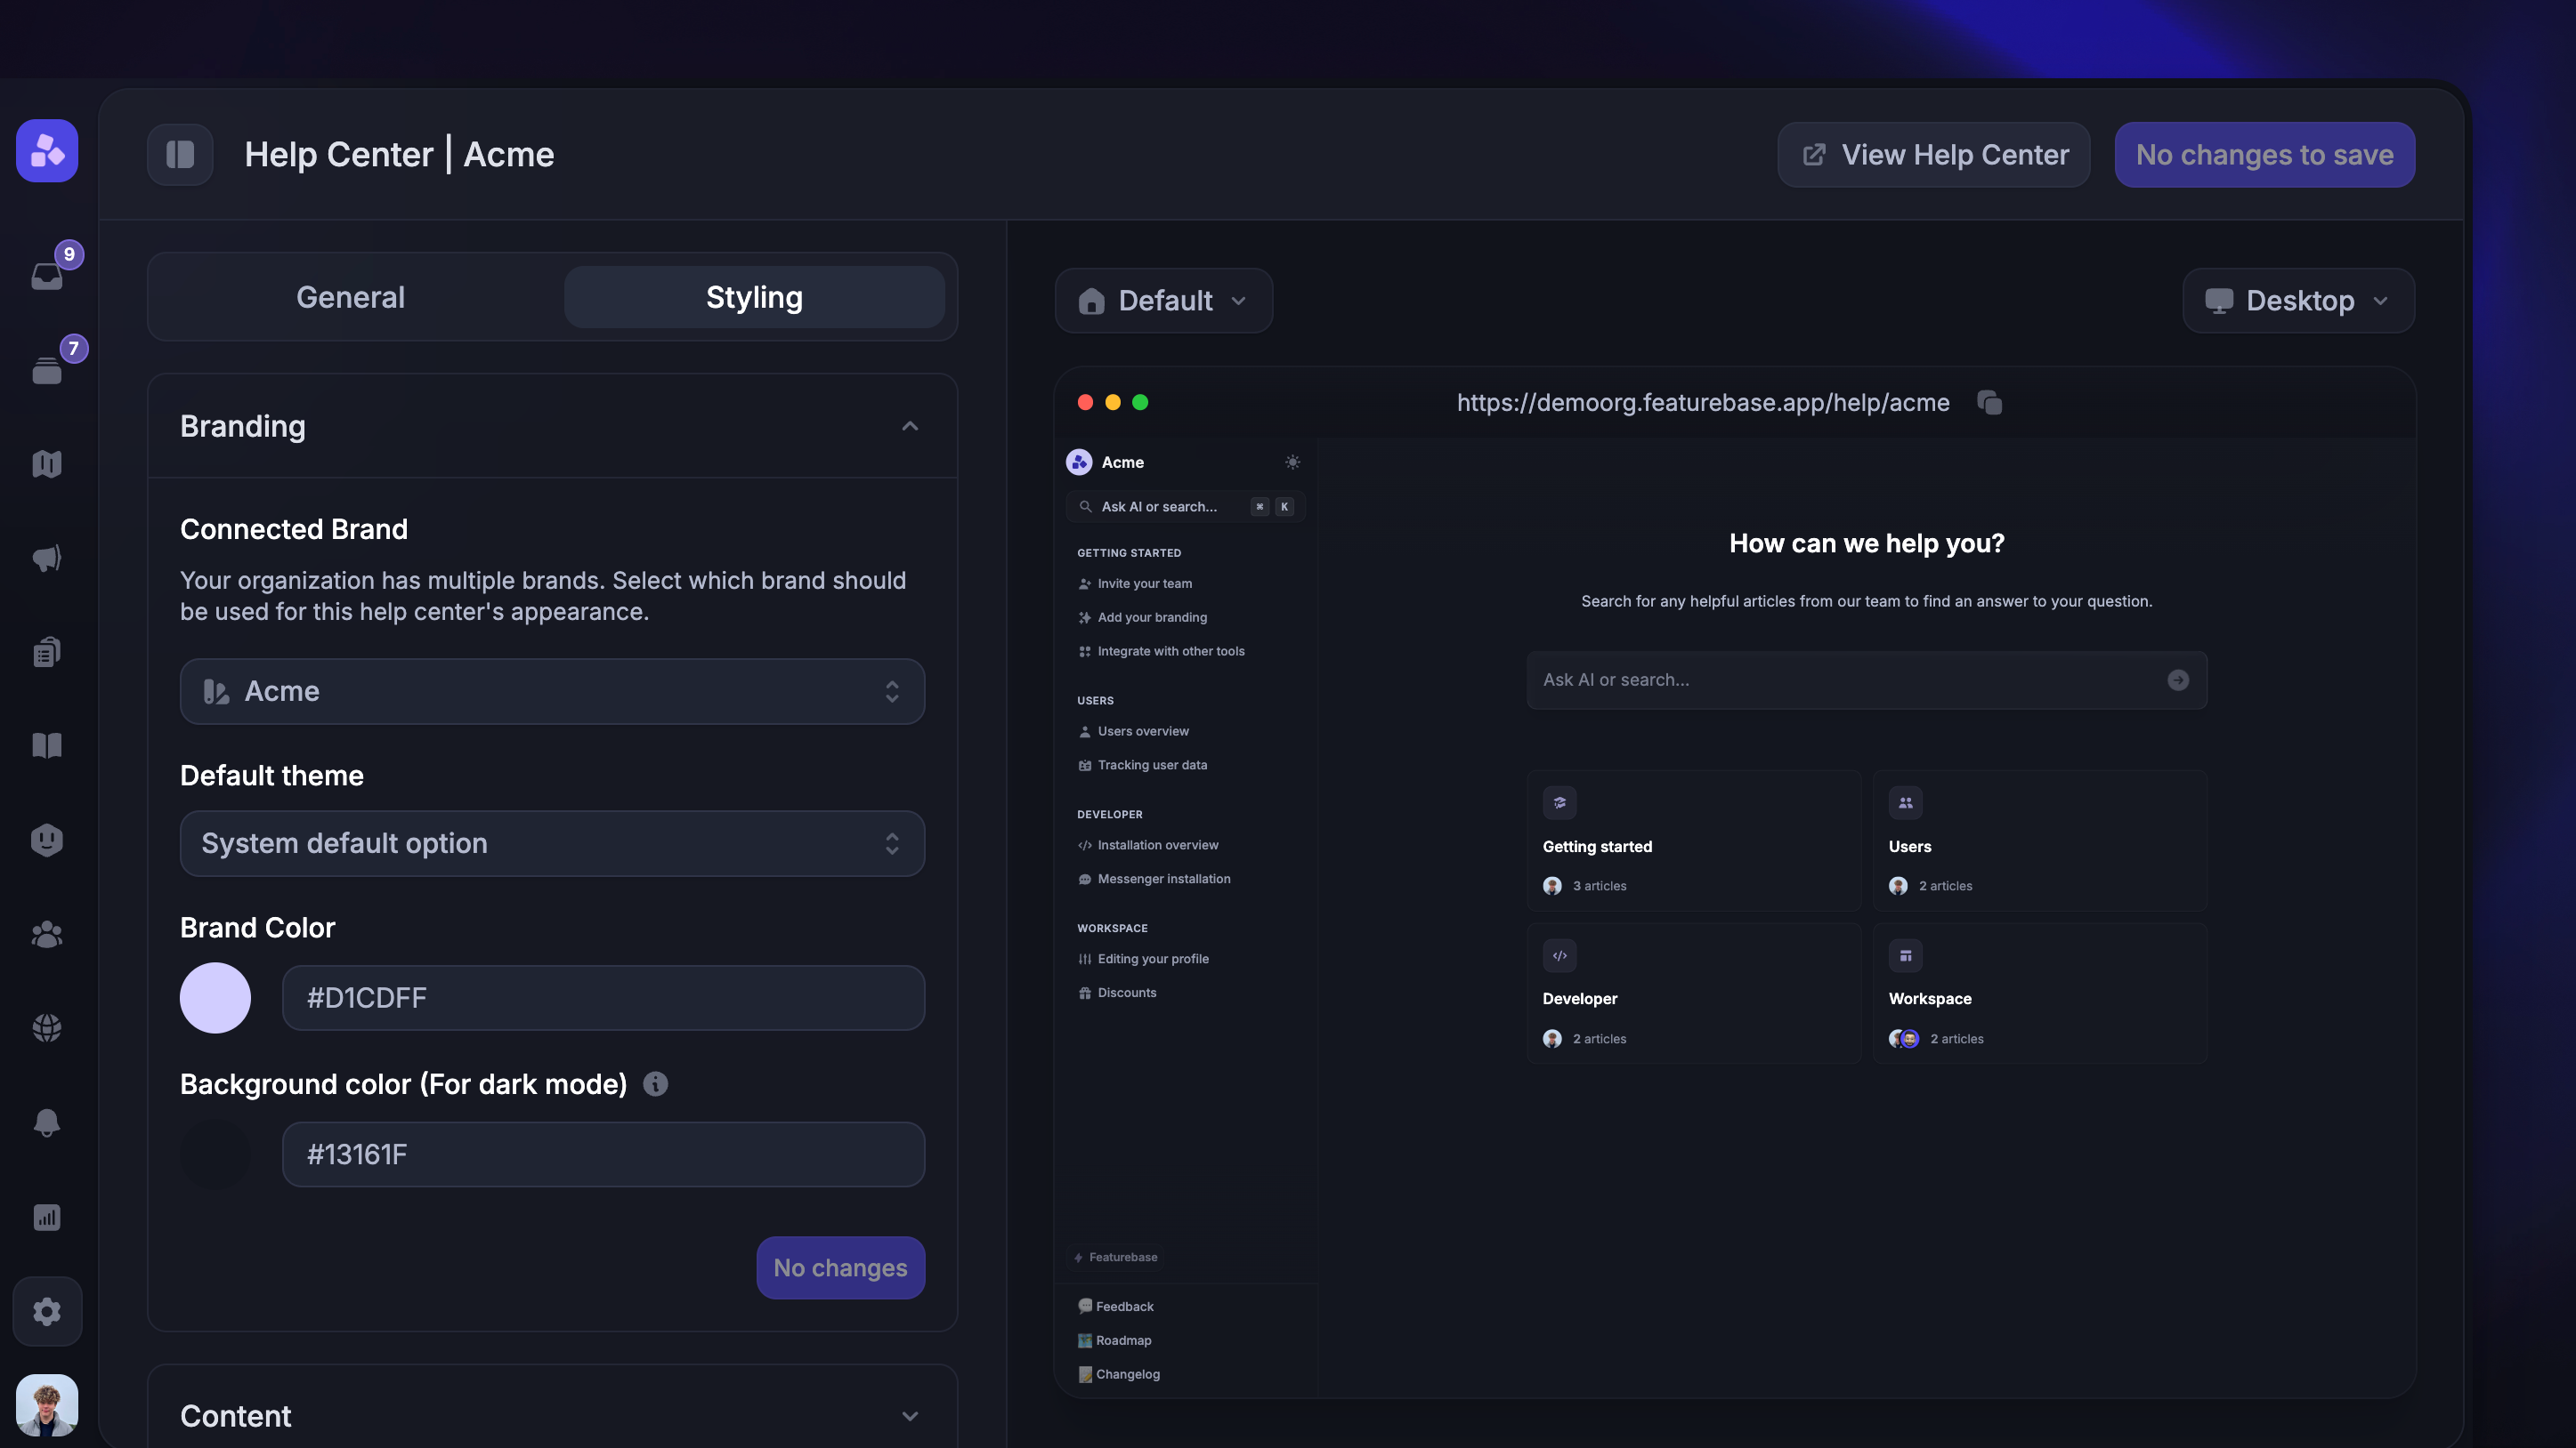Click Feedback in preview footer menu
Image resolution: width=2576 pixels, height=1448 pixels.
(x=1116, y=1306)
